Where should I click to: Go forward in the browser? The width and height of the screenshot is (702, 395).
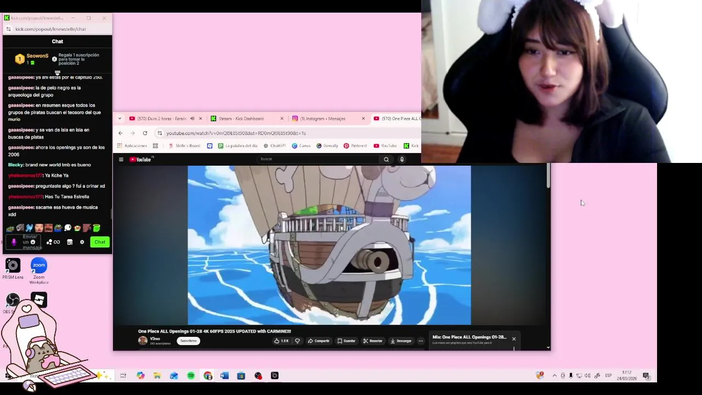[133, 133]
